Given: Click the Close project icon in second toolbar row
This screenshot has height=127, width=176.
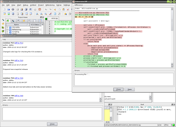Looking at the screenshot, I should 13,14.
